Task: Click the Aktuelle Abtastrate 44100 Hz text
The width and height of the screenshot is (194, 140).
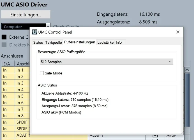Action: (65, 93)
